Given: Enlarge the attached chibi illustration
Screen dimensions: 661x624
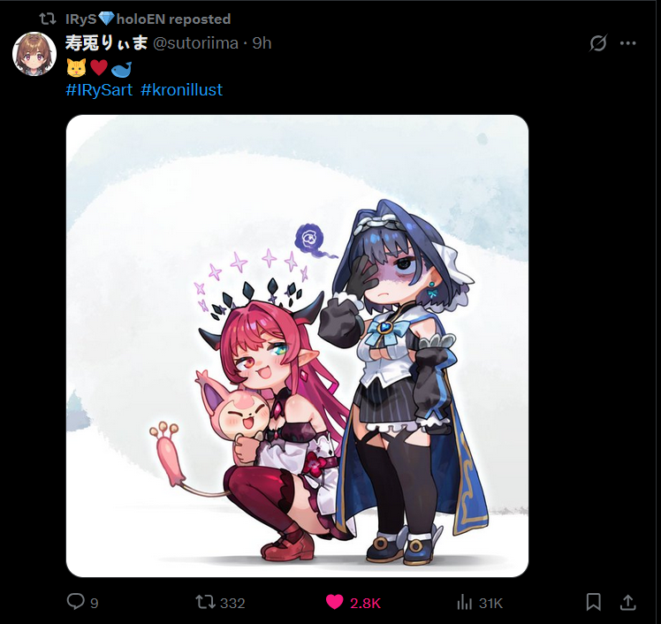Looking at the screenshot, I should [297, 346].
